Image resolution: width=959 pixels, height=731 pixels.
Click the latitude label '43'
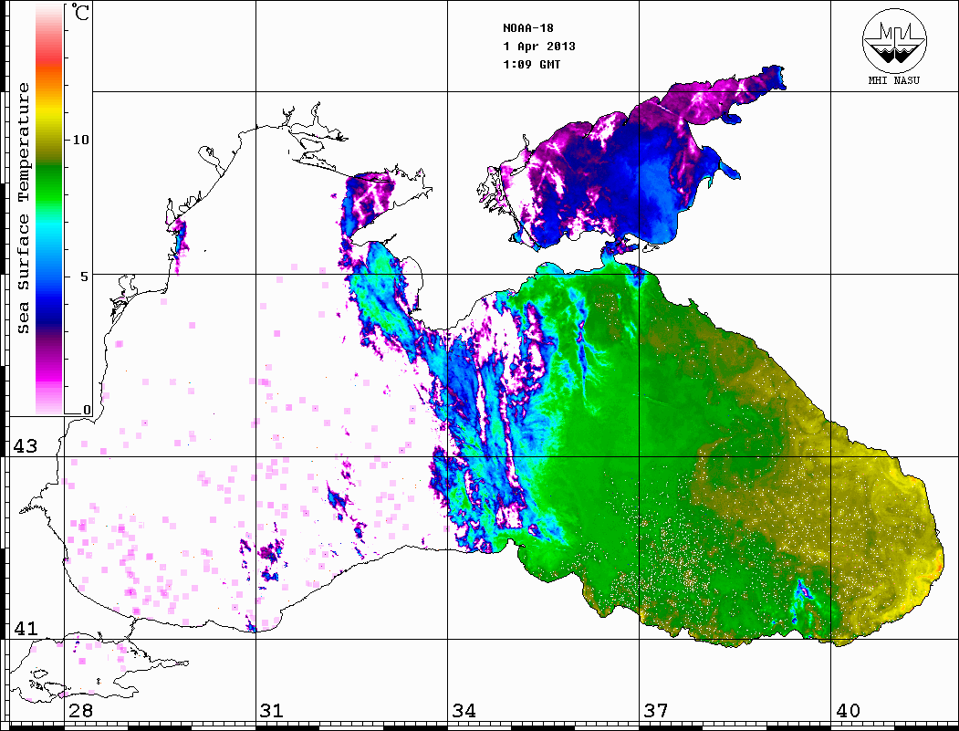tap(26, 446)
